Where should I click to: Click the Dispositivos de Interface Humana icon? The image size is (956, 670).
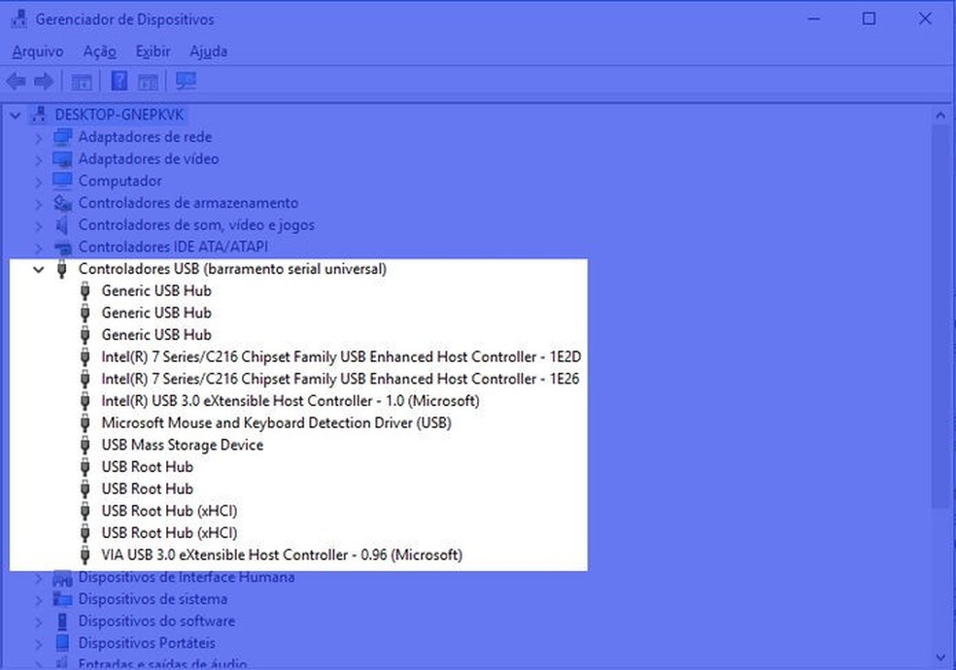coord(62,578)
